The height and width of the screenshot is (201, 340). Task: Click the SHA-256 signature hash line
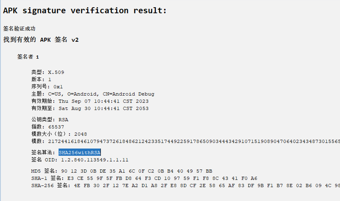click(x=186, y=185)
